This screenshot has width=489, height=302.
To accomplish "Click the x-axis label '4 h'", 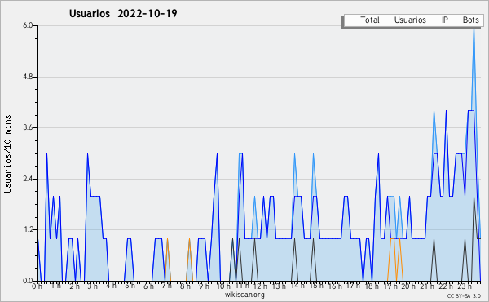I will click(x=111, y=286).
